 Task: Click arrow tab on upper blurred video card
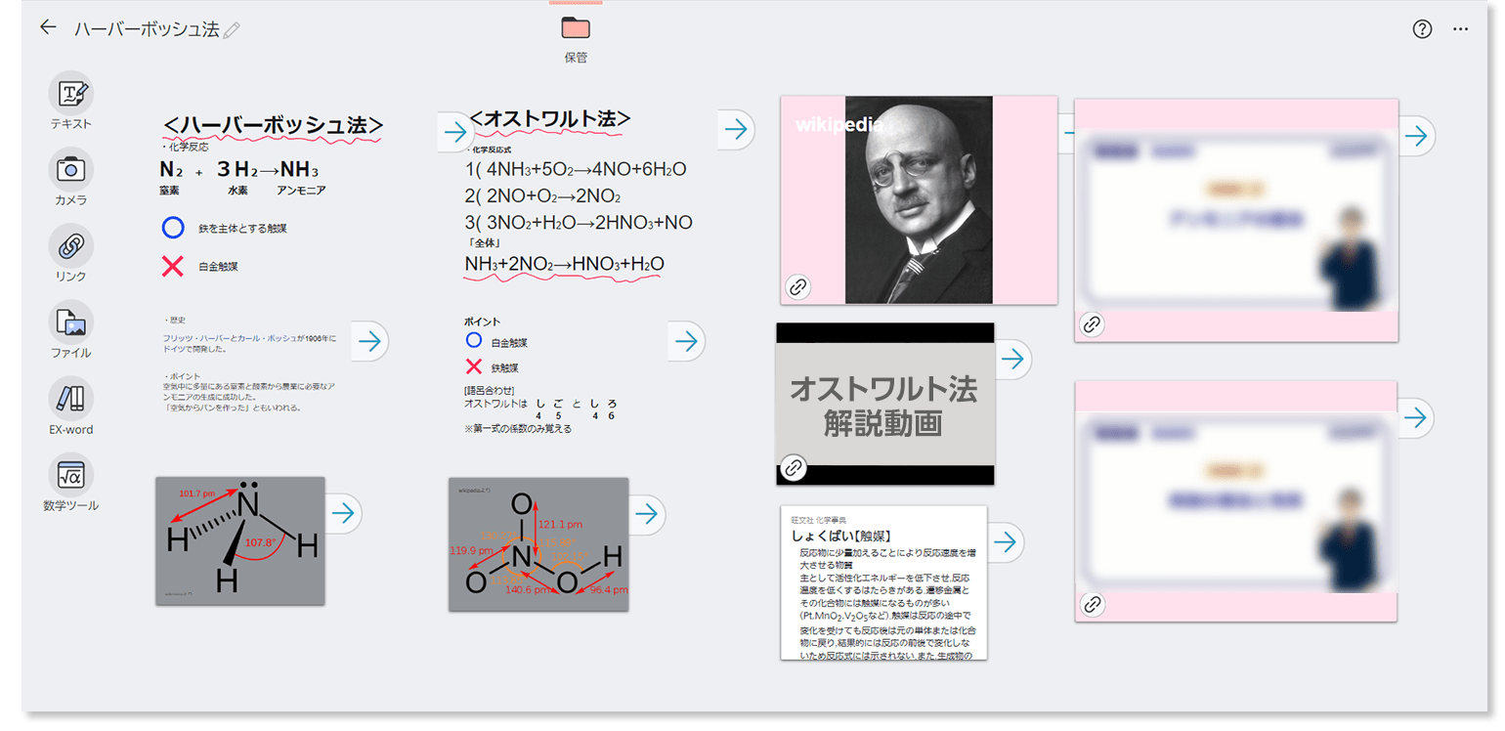[x=1415, y=136]
